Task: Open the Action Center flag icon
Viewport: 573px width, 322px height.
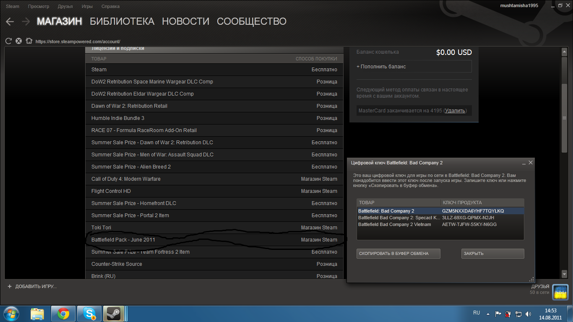Action: tap(498, 314)
